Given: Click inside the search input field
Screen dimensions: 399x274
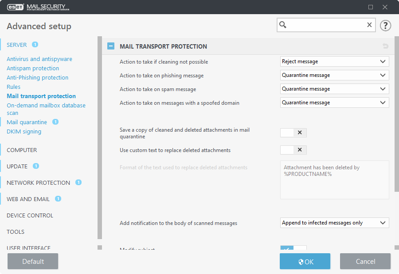Looking at the screenshot, I should click(x=324, y=25).
